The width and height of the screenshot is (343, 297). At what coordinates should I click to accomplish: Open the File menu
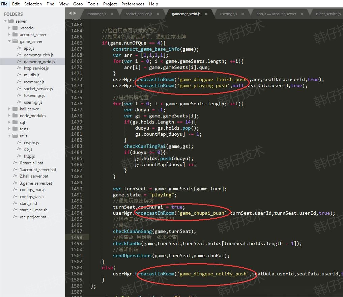pos(4,4)
